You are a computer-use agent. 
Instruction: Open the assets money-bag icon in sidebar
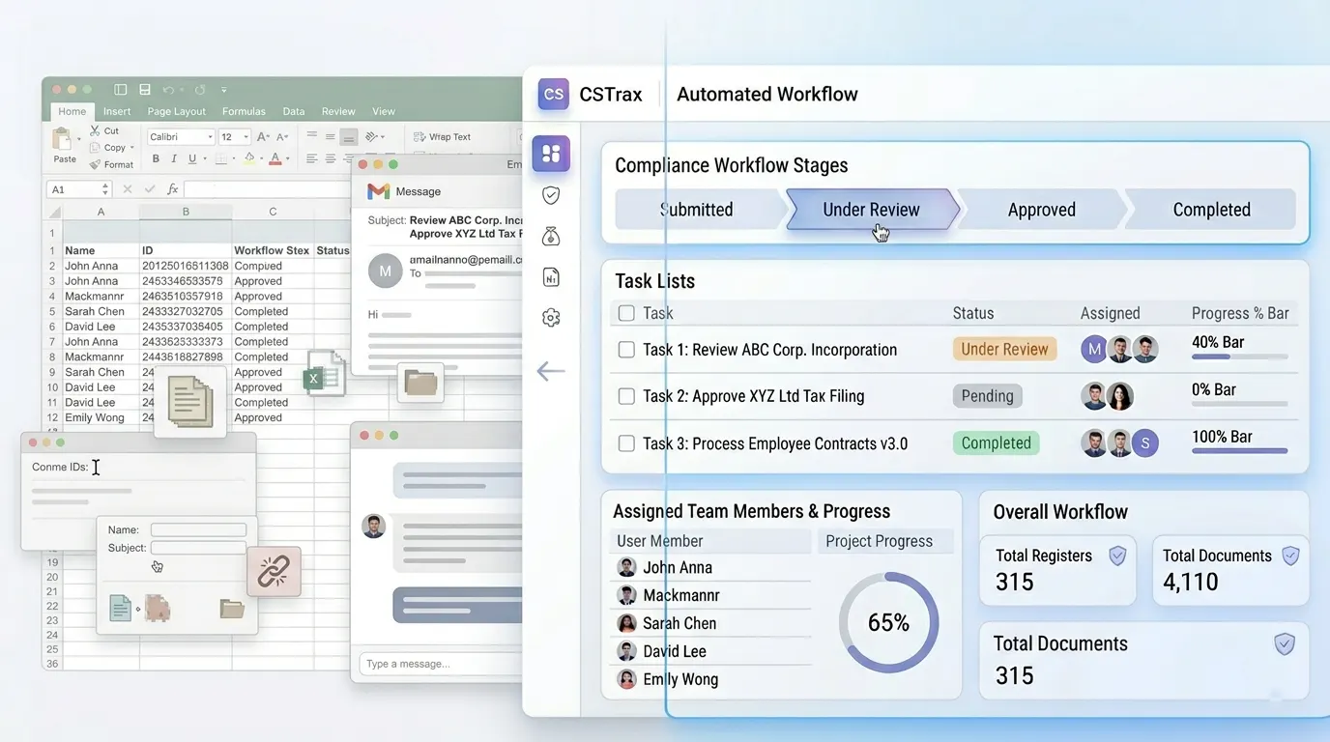[551, 235]
